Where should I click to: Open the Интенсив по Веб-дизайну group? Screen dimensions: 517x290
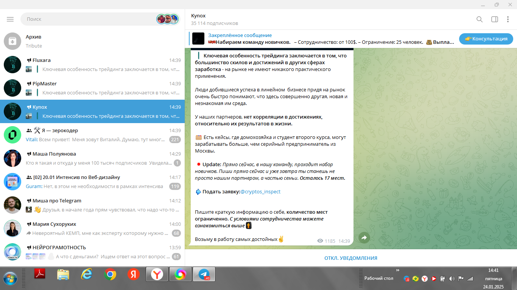[92, 182]
